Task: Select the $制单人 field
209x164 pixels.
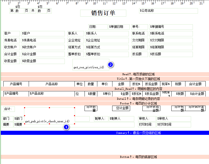Action: tap(121, 119)
